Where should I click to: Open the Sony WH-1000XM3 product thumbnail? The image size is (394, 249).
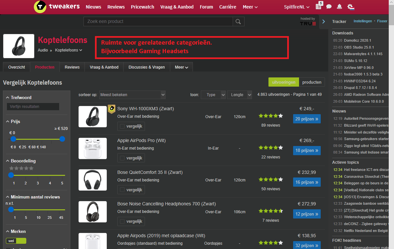92,116
